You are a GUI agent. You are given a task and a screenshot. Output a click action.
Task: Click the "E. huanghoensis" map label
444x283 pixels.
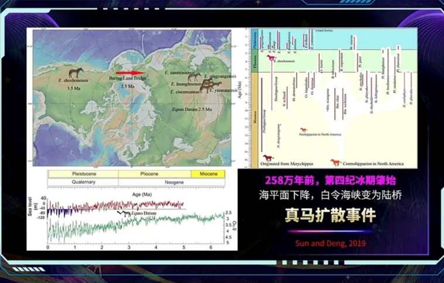[x=186, y=84]
